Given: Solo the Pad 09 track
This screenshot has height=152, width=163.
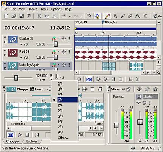Looking at the screenshot, I should [x=69, y=52].
